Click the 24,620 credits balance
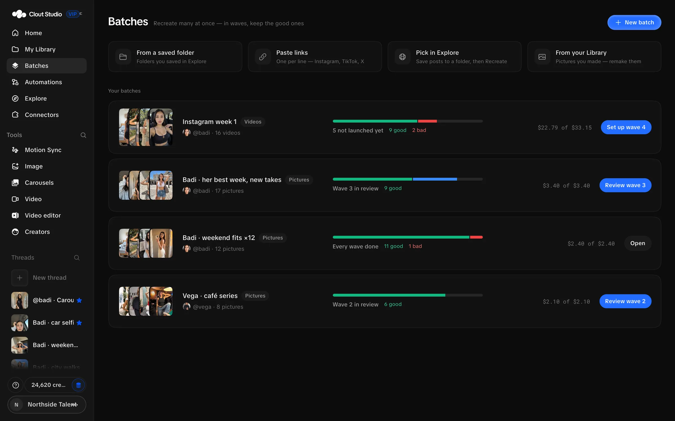 pos(48,385)
